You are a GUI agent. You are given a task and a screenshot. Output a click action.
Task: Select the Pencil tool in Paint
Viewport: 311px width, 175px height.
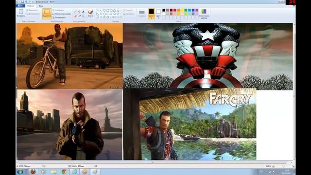click(x=75, y=12)
